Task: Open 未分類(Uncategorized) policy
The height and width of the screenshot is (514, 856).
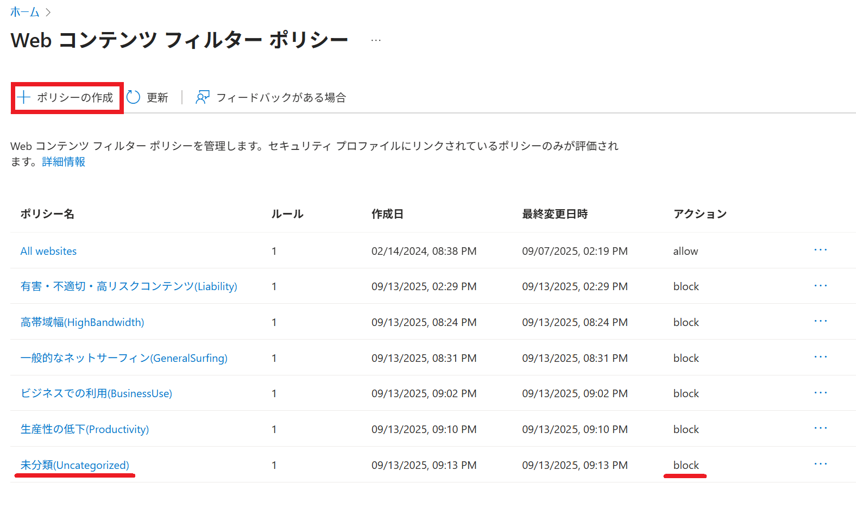Action: [x=75, y=465]
